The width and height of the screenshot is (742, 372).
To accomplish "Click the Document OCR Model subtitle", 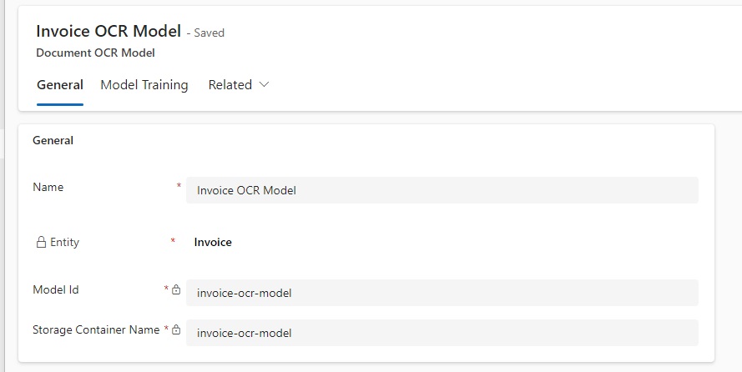I will coord(96,53).
